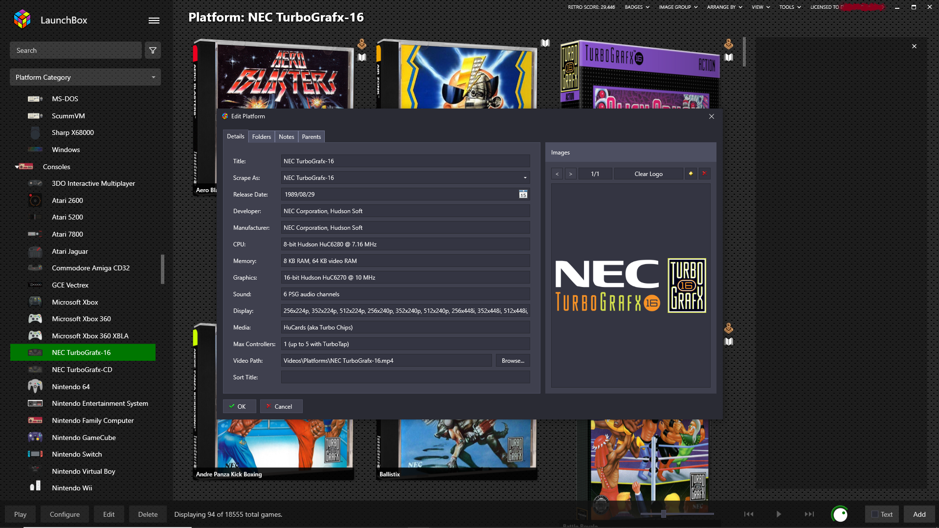
Task: Click the delete image red icon
Action: point(704,174)
